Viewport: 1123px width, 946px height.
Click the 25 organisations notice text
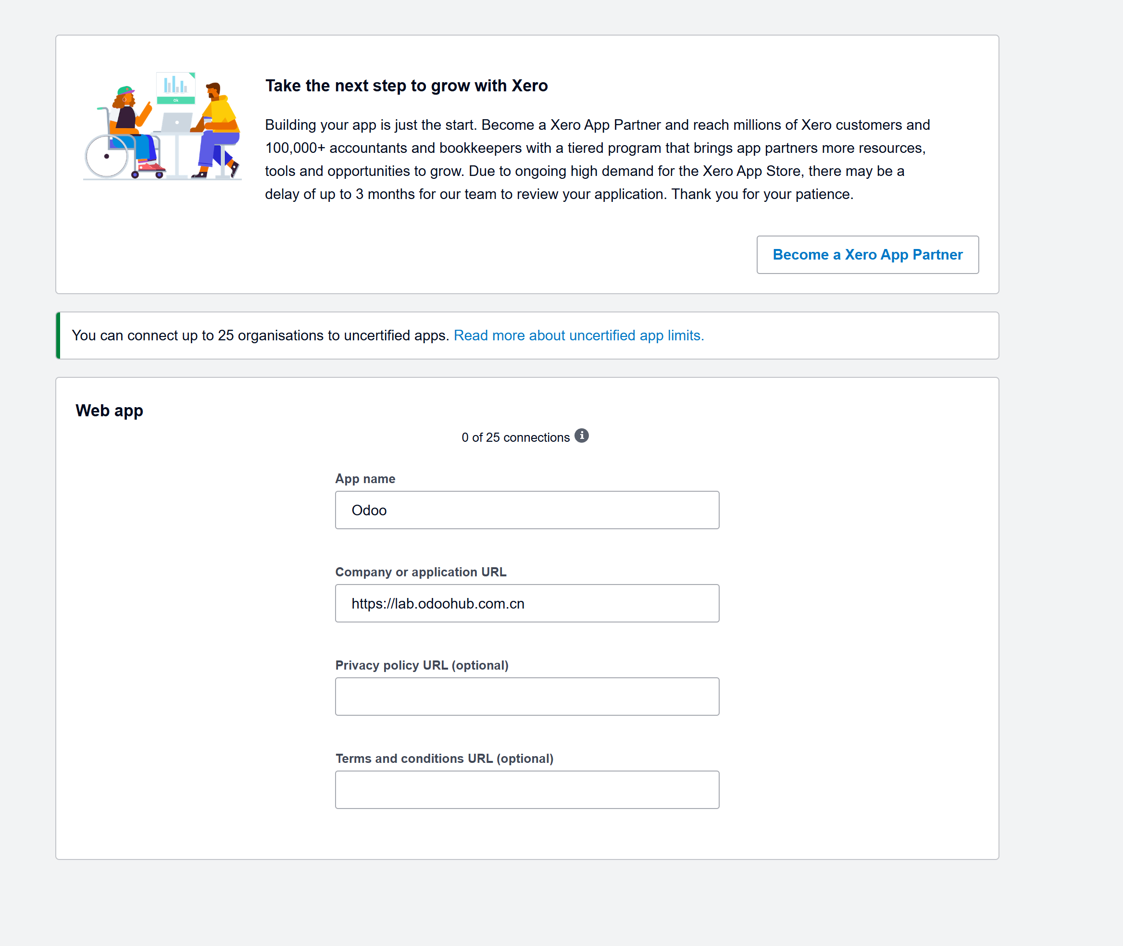click(x=260, y=336)
